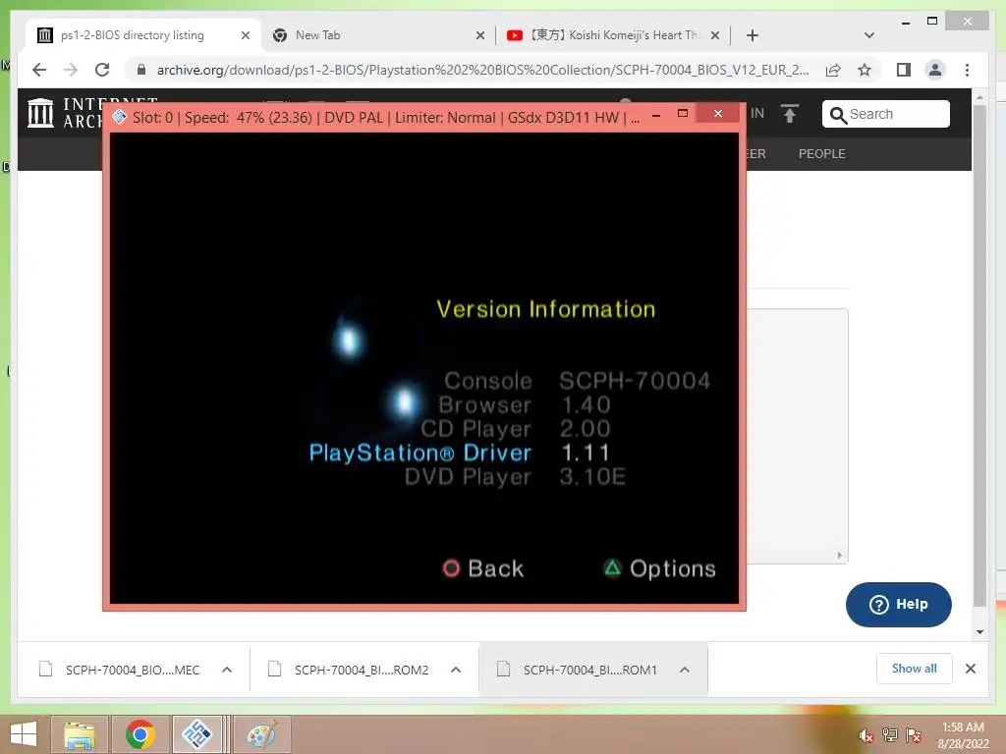Close the ps1-2-BIOS directory listing tab
The height and width of the screenshot is (754, 1006).
pos(245,35)
